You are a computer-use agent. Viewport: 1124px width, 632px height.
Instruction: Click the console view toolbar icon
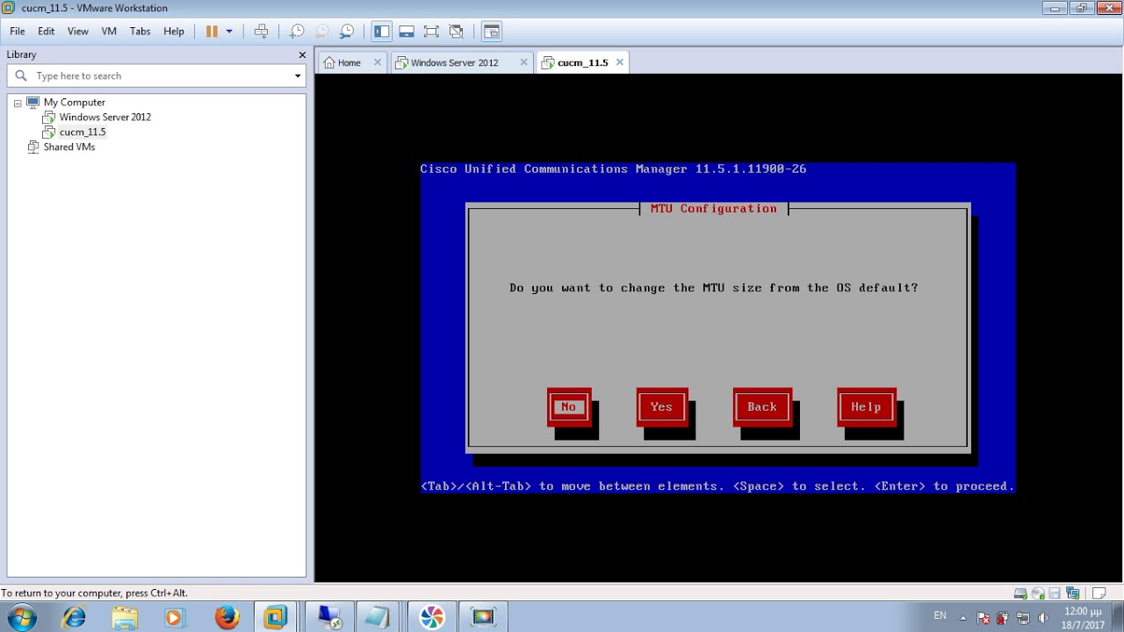pos(492,31)
